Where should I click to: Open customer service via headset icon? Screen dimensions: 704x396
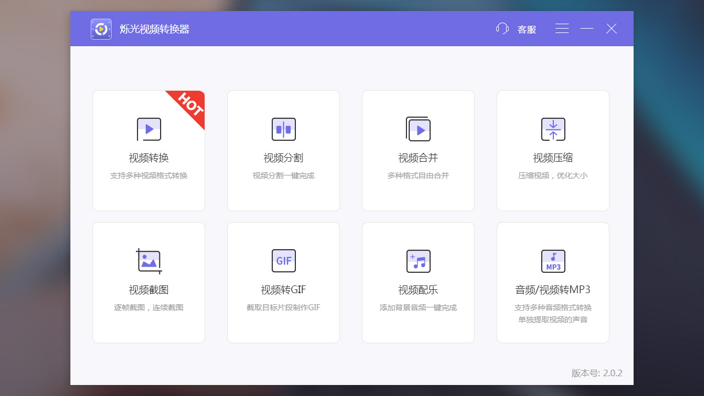[x=502, y=29]
